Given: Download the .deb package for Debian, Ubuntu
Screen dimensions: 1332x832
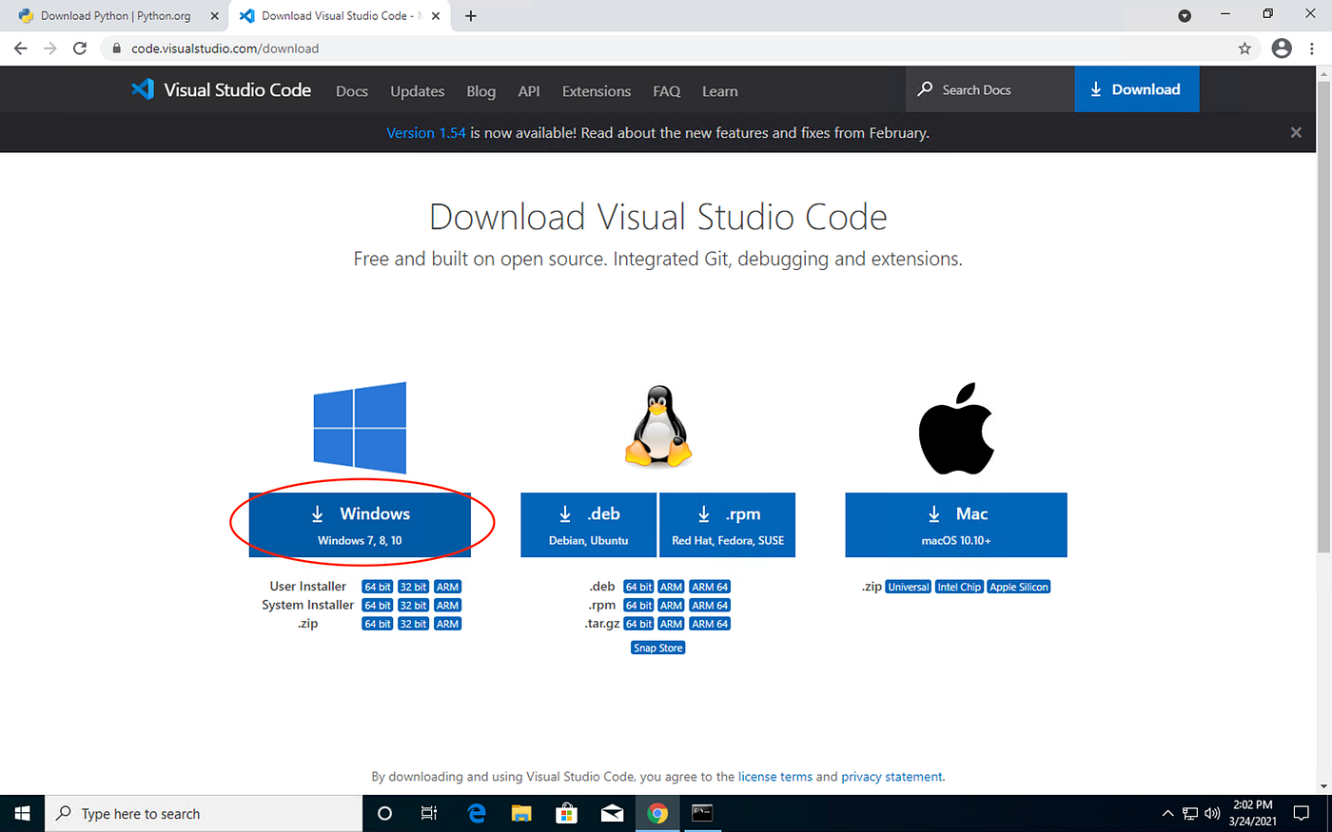Looking at the screenshot, I should [588, 524].
